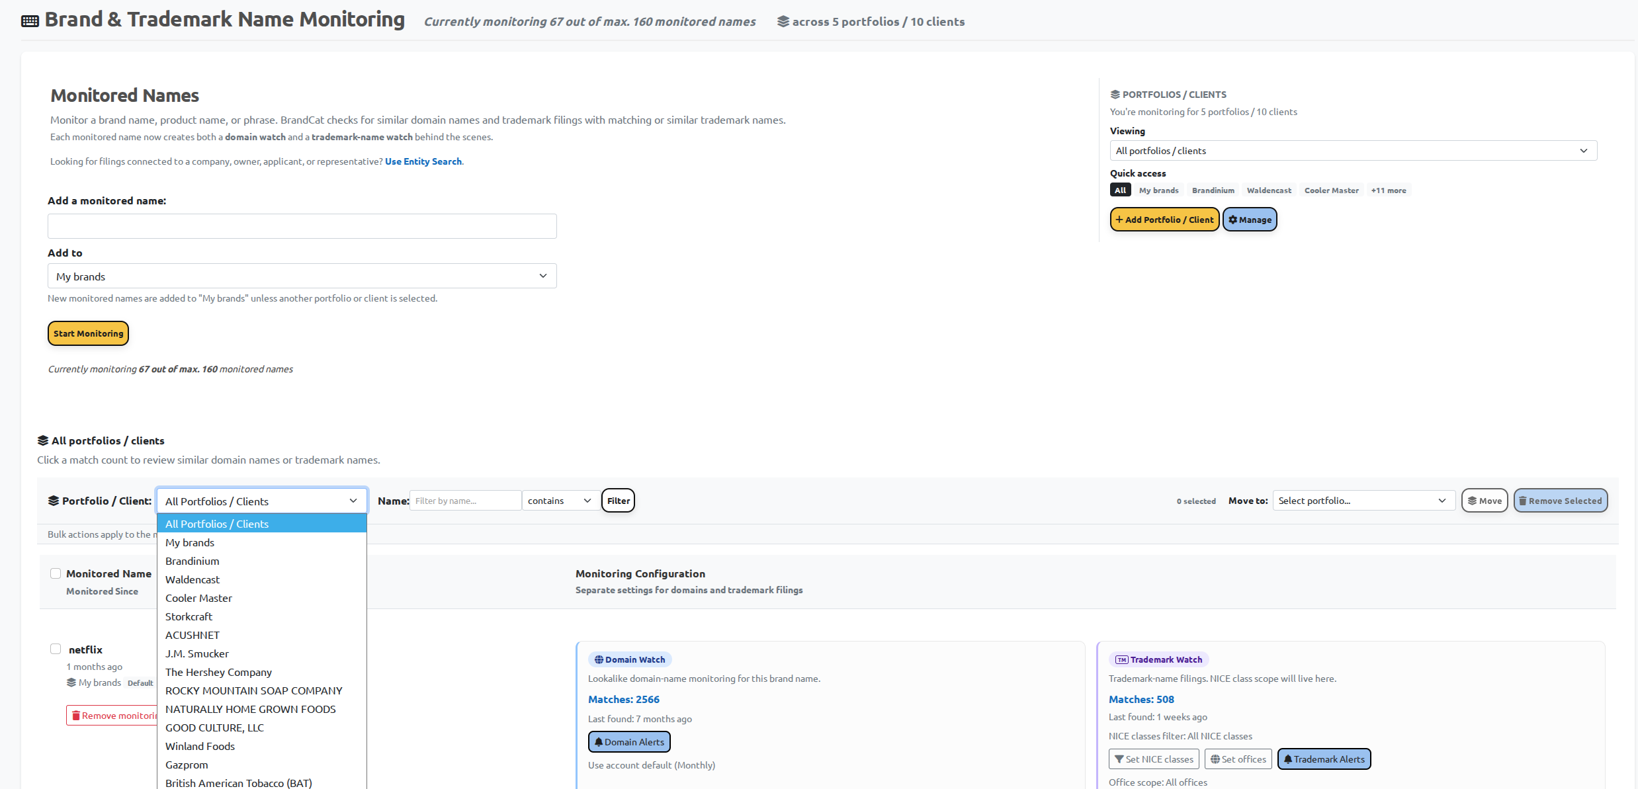This screenshot has width=1638, height=789.
Task: Tick the netflix row checkbox
Action: 56,649
